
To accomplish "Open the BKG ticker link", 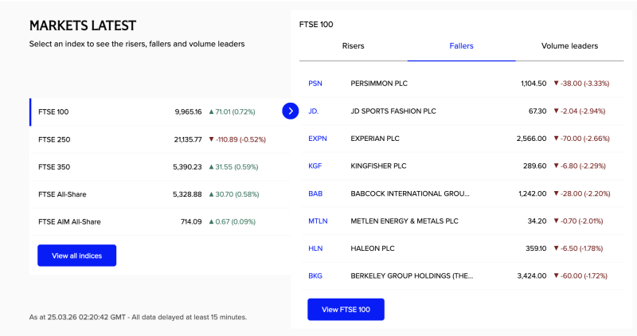I will click(x=315, y=275).
